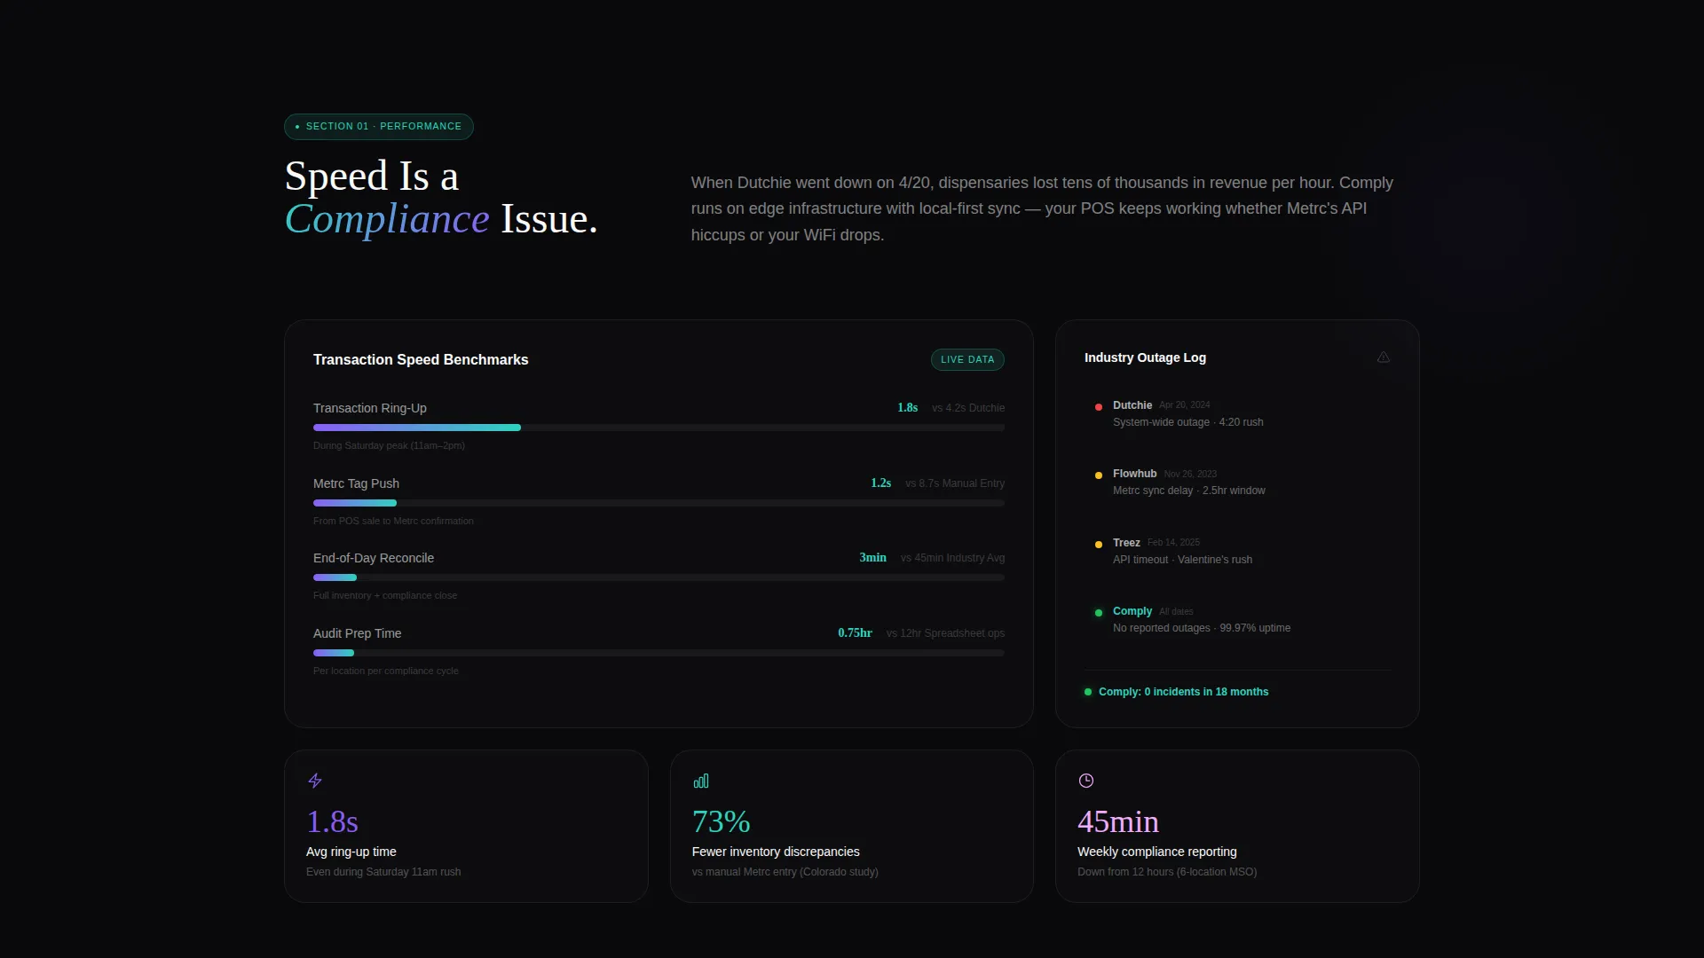Click 'Even during Saturday 11am rush' caption
The height and width of the screenshot is (958, 1704).
tap(383, 872)
